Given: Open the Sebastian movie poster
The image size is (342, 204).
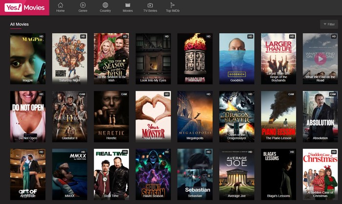Looking at the screenshot, I should click(x=195, y=174).
